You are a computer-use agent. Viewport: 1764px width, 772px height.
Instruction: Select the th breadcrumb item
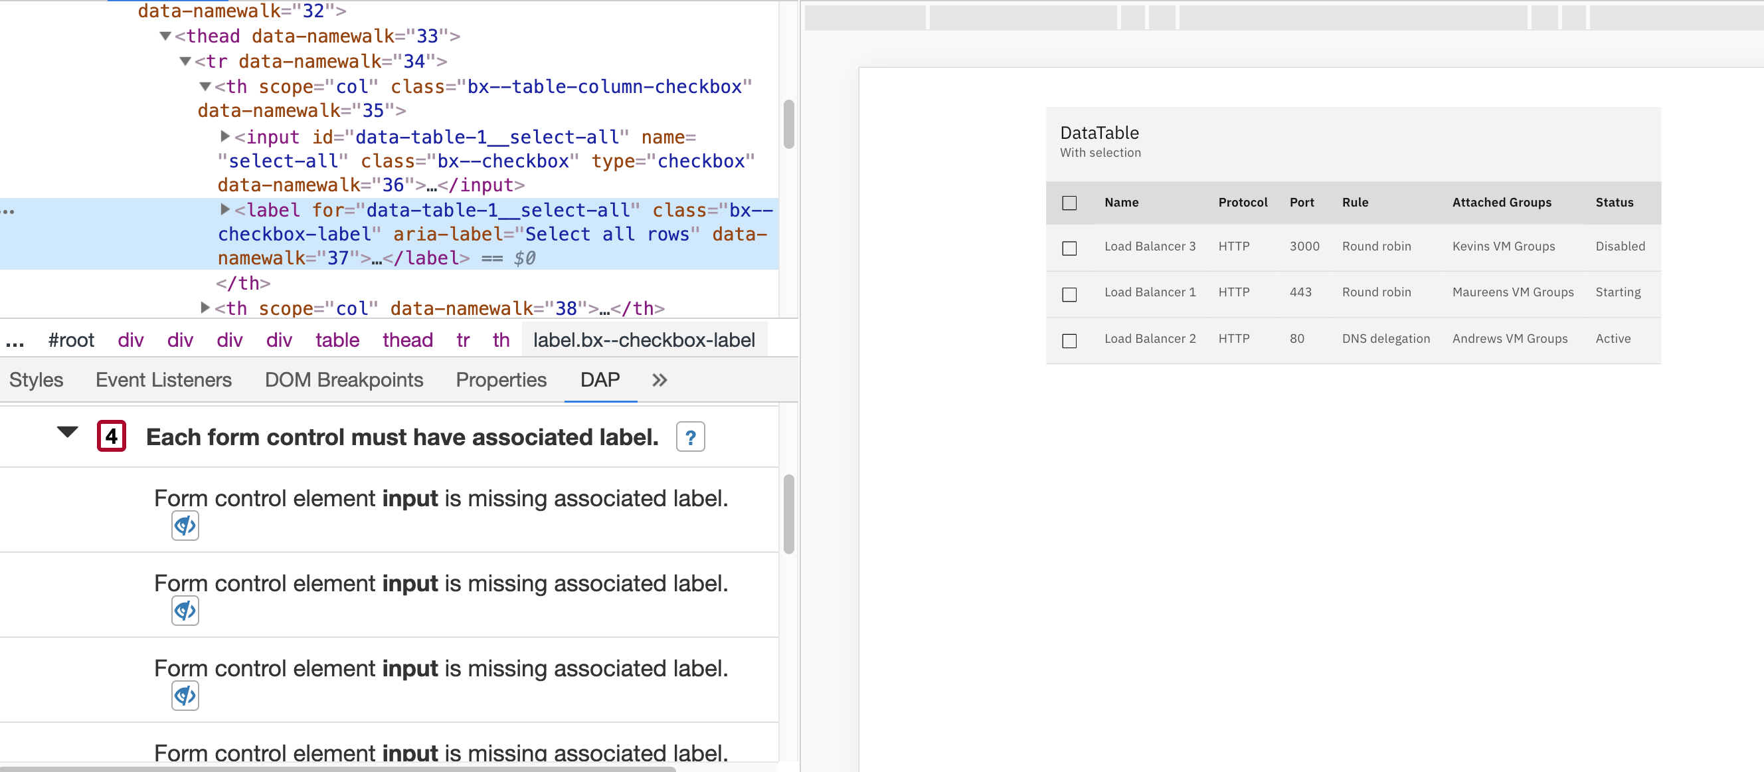point(501,340)
